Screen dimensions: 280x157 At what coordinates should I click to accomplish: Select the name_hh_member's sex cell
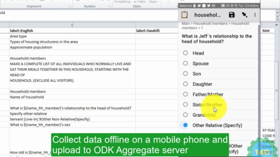[x=72, y=125]
